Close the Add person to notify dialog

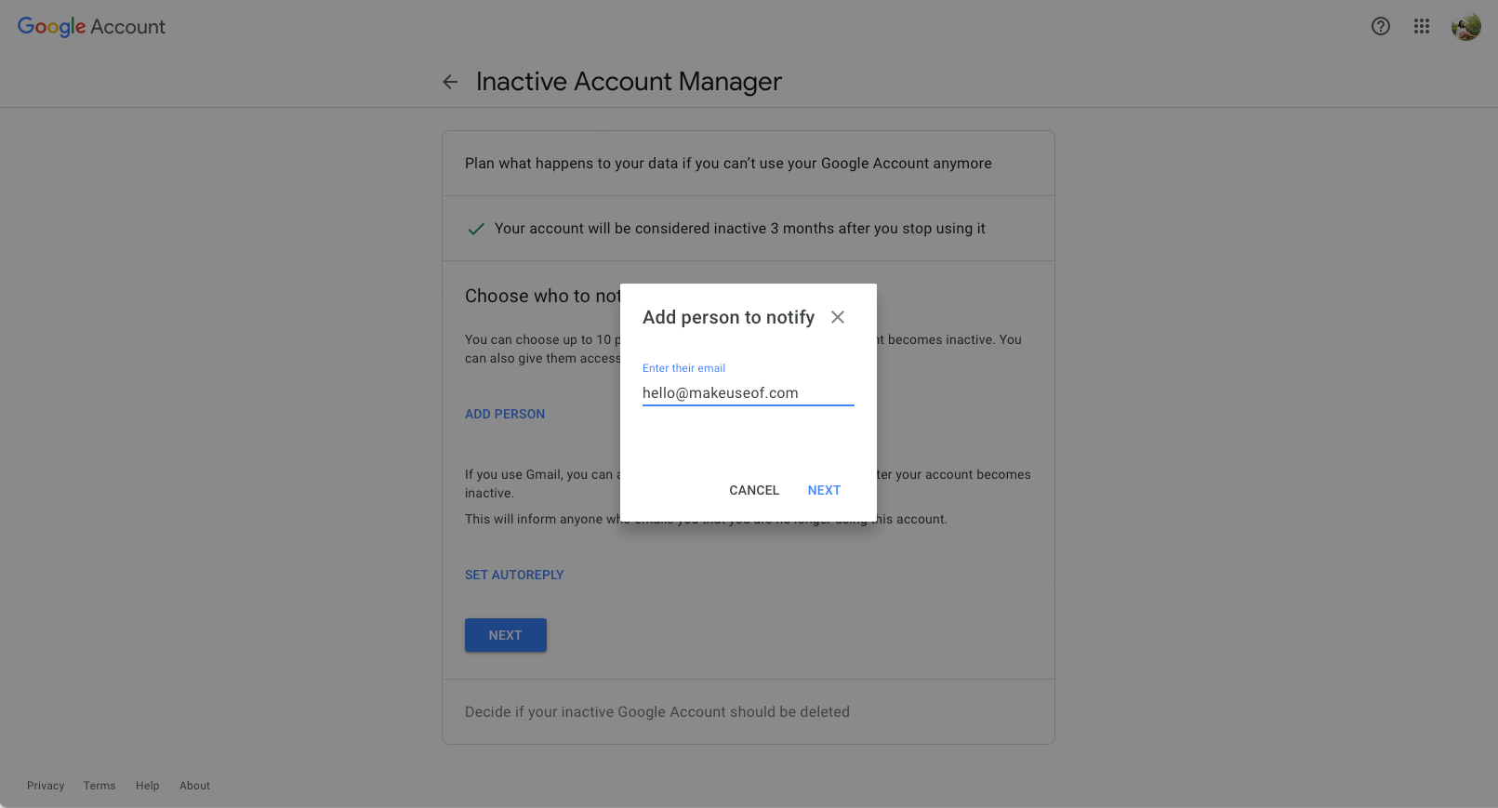(x=838, y=317)
